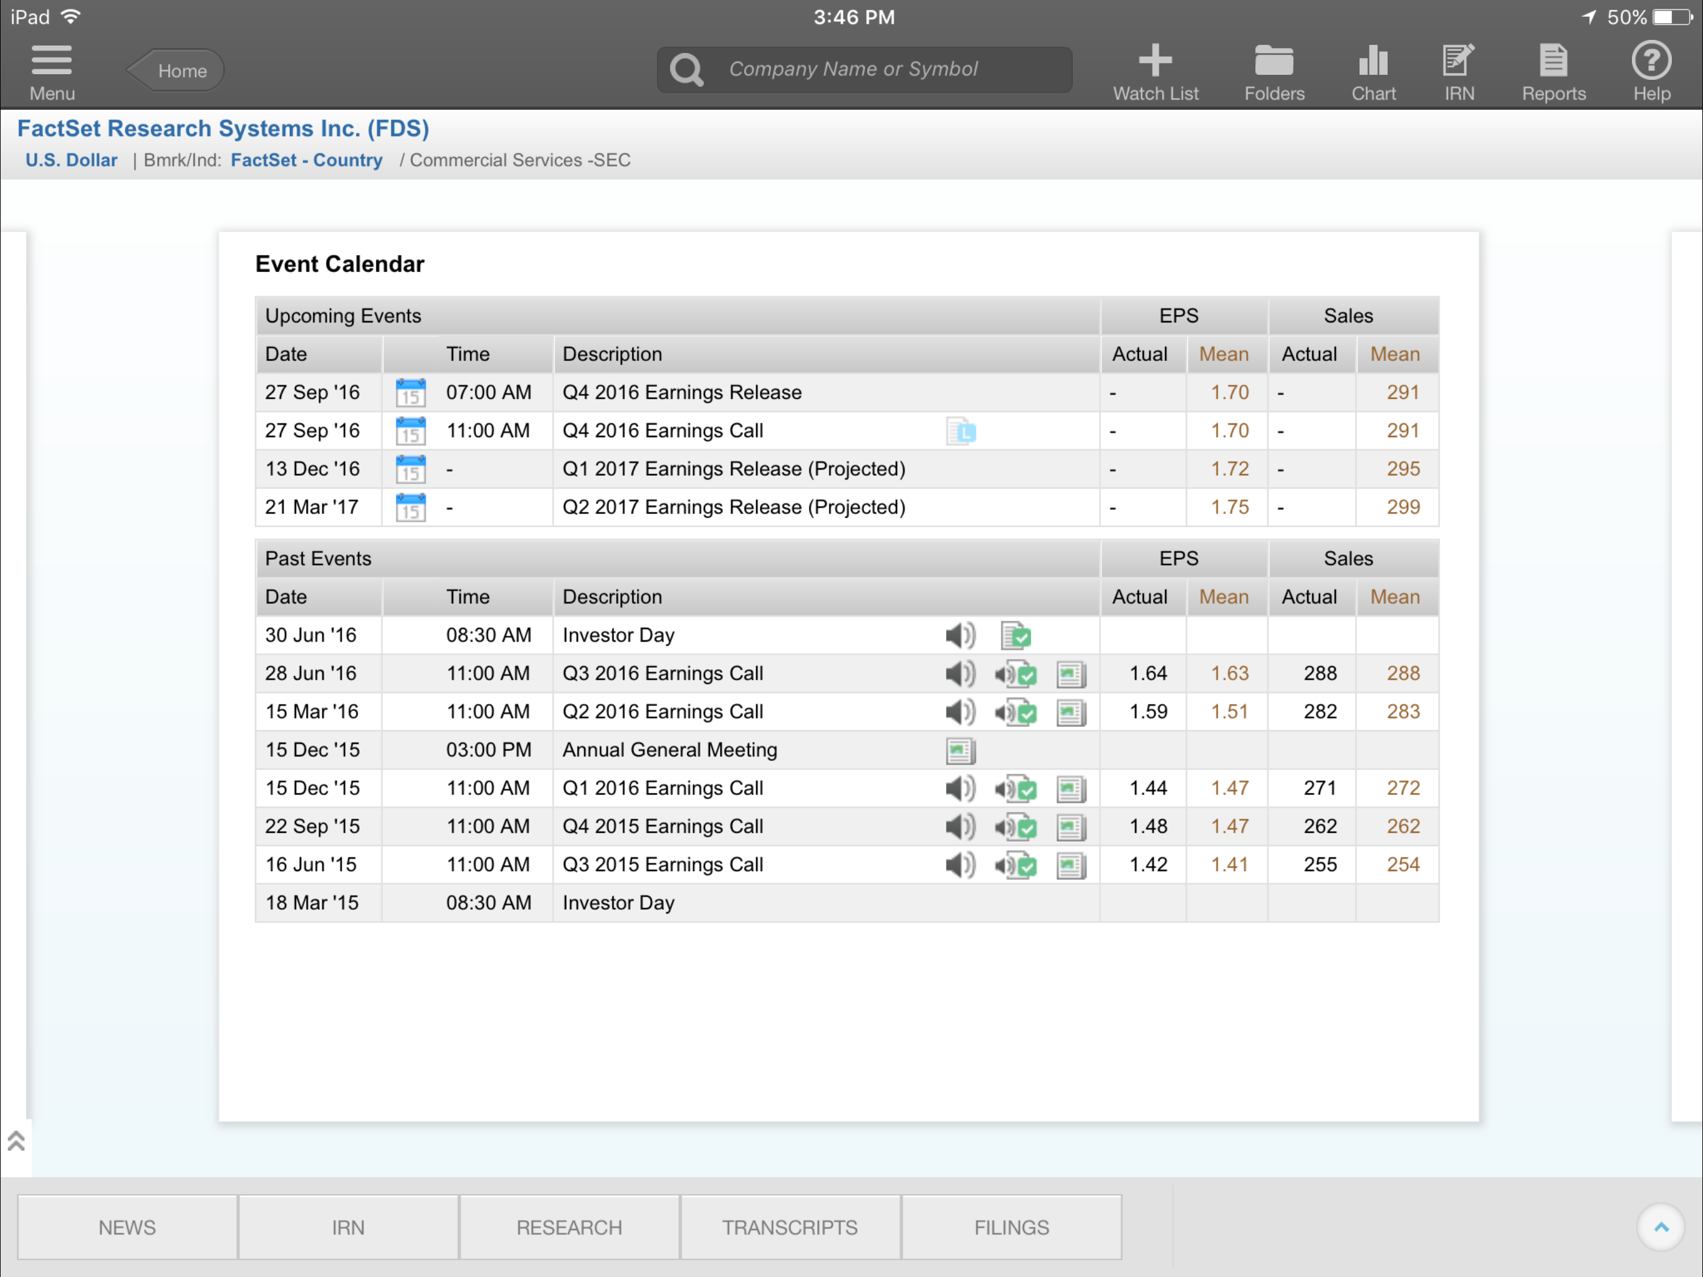Play audio for Investor Day 30 Jun '16
The width and height of the screenshot is (1703, 1277).
click(x=959, y=635)
